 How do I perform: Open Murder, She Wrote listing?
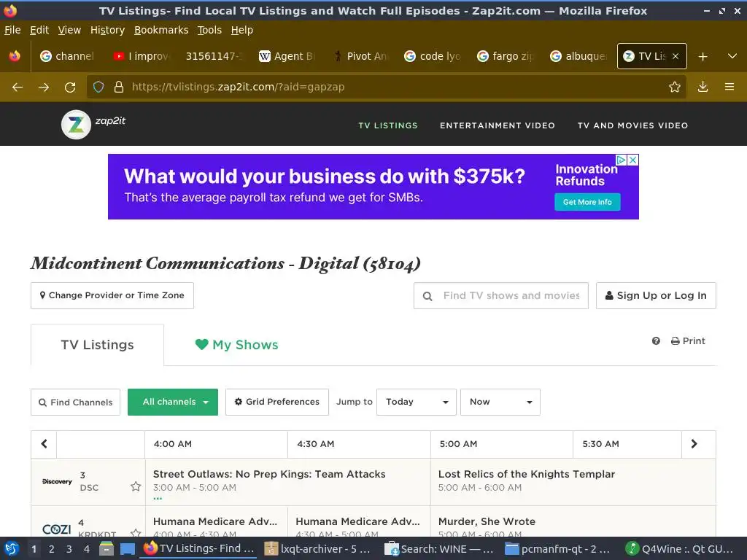487,521
